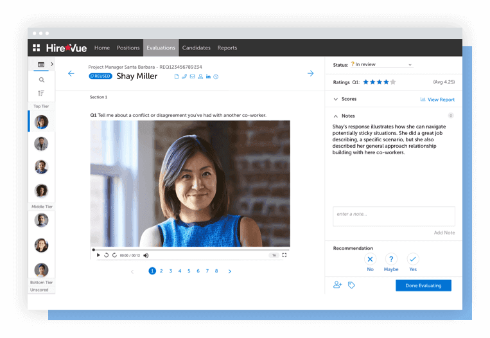Click the tag icon near Done Evaluating
This screenshot has width=490, height=338.
[351, 285]
